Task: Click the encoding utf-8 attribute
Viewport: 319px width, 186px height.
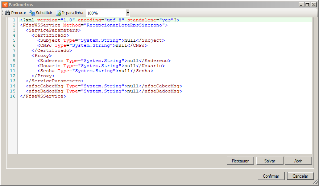Action: pos(101,20)
